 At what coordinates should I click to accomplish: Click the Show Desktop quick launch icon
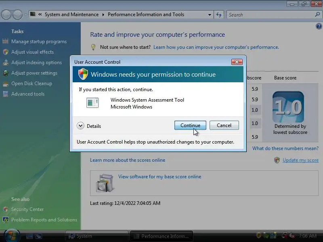[x=29, y=236]
